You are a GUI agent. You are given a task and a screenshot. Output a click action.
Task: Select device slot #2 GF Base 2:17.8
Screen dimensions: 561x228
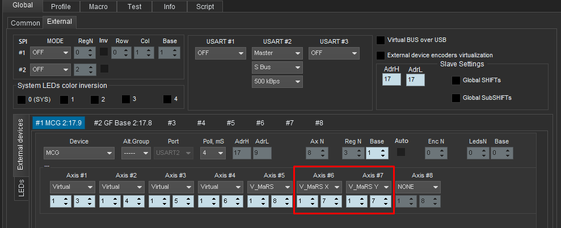coord(123,123)
